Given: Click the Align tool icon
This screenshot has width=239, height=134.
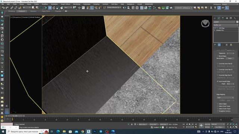Looking at the screenshot, I should (x=128, y=8).
